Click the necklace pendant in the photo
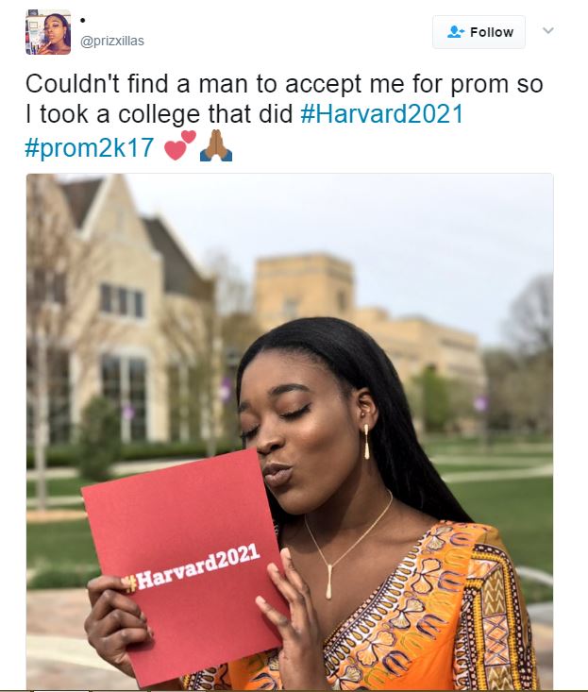The height and width of the screenshot is (692, 588). pyautogui.click(x=329, y=582)
